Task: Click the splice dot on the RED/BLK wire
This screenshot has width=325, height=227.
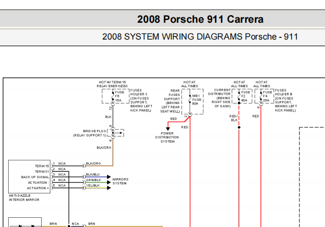Action: point(239,127)
